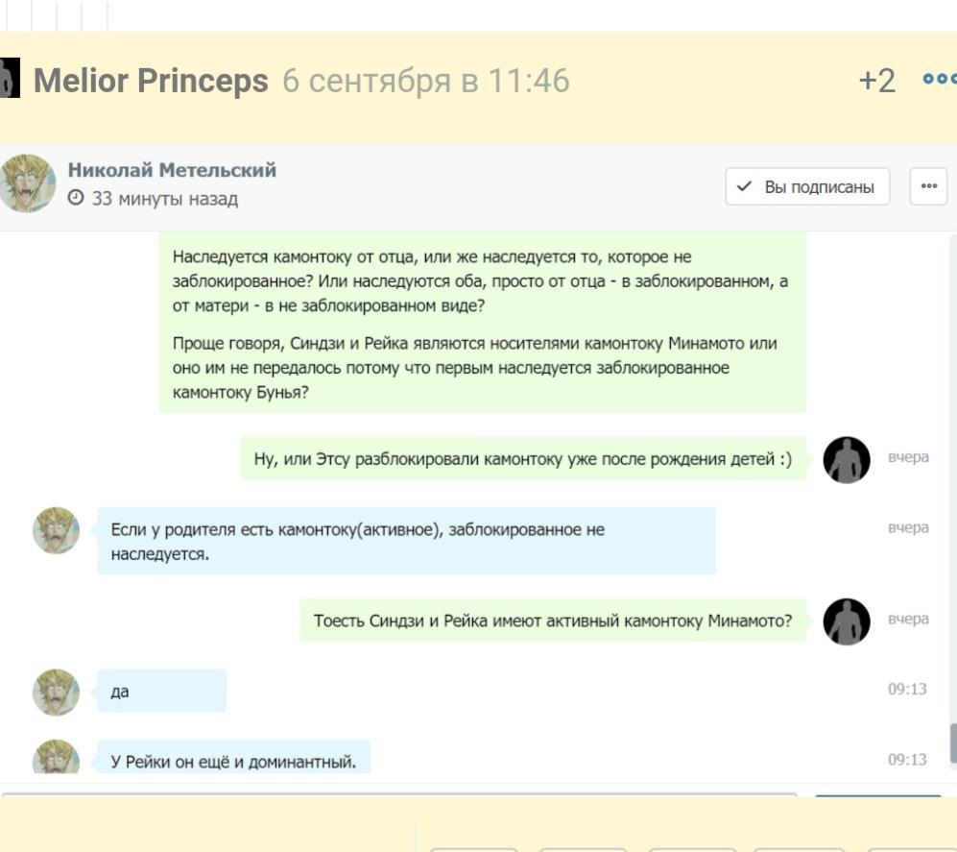This screenshot has height=852, width=957.
Task: Click the author avatar next to the да reply
Action: point(56,692)
